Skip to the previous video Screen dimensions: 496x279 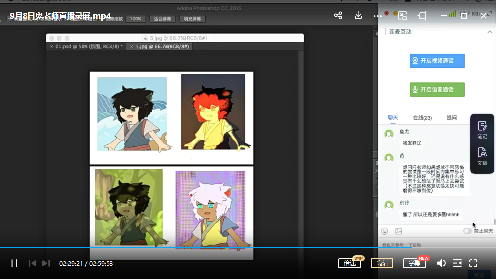pyautogui.click(x=32, y=263)
